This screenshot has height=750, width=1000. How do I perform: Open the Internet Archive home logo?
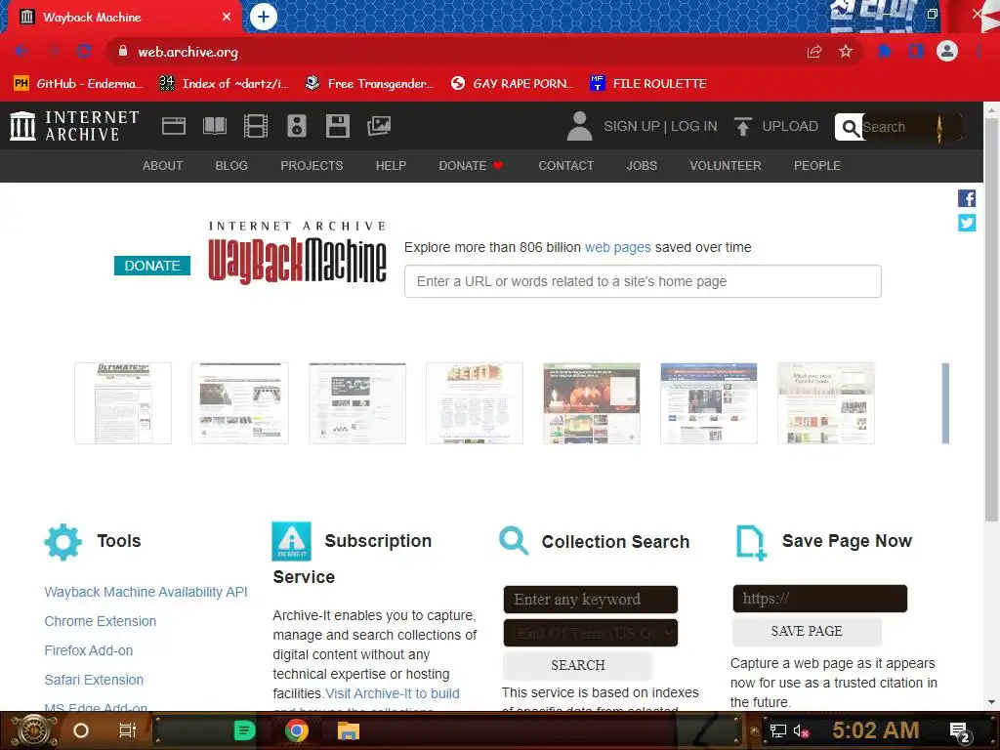pyautogui.click(x=74, y=126)
